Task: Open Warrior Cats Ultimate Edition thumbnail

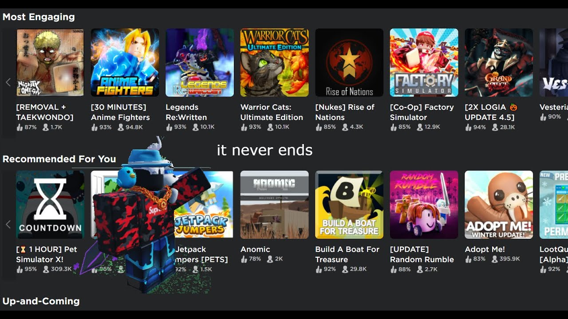Action: pos(274,62)
